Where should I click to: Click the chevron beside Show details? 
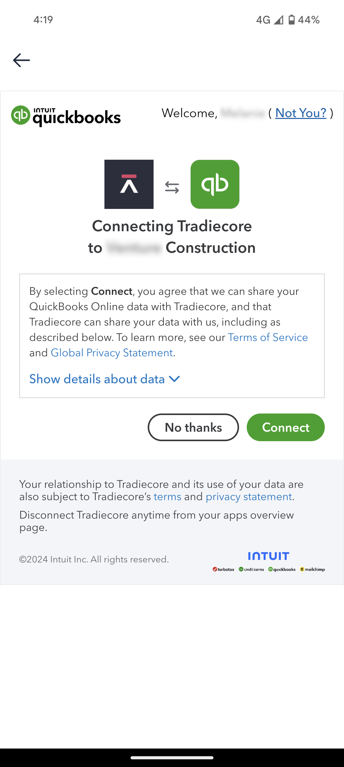174,379
